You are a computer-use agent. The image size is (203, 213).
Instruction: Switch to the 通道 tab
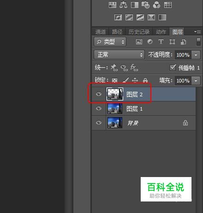(101, 32)
